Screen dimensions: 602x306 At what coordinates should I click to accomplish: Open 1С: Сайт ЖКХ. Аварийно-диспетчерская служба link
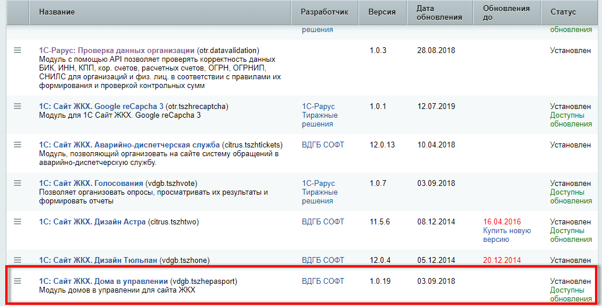129,145
